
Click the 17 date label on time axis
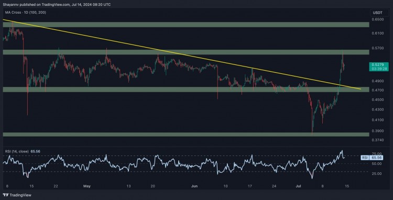[x=250, y=186]
